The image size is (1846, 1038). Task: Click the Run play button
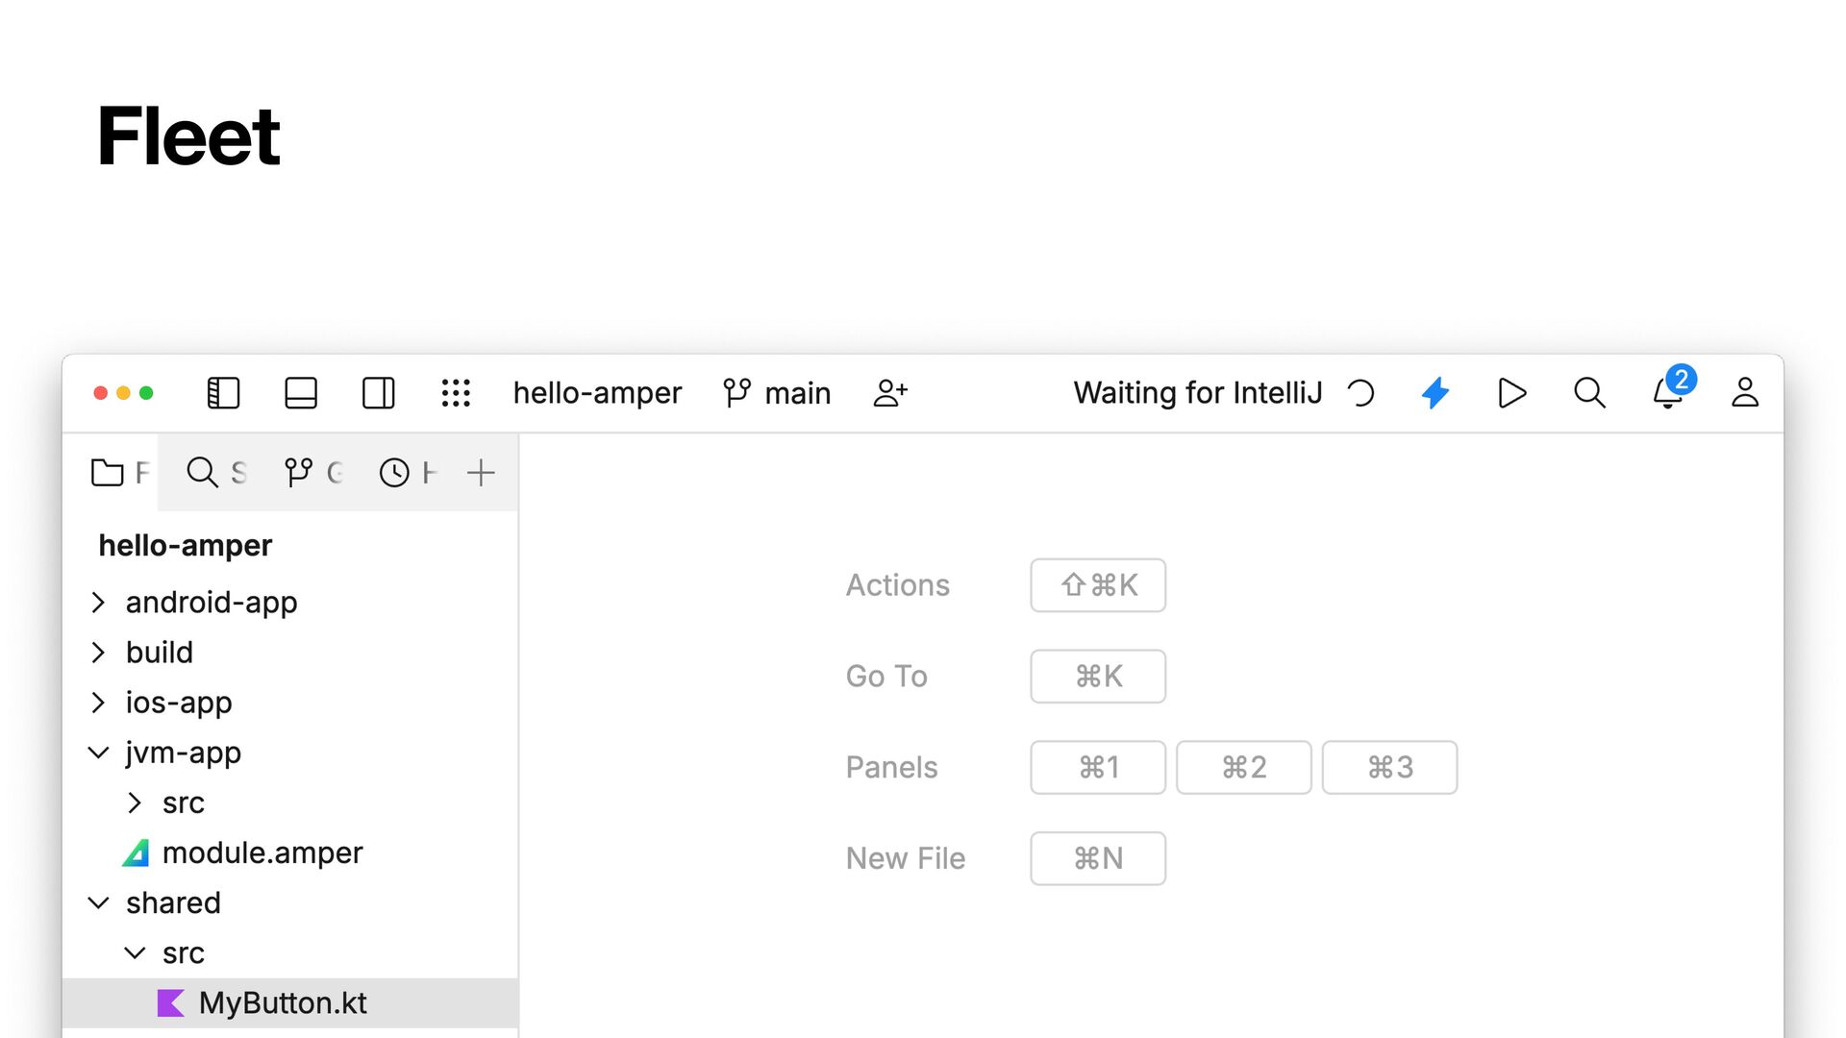1512,393
